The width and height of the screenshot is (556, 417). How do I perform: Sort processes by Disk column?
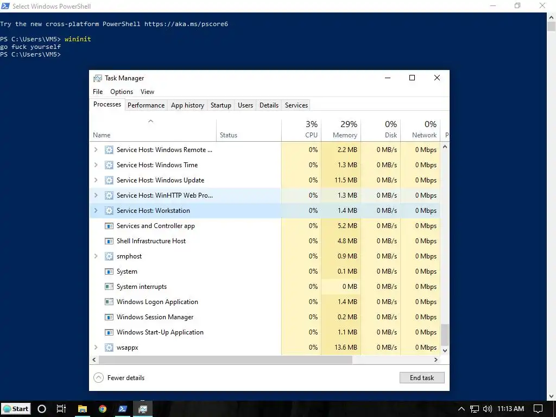pyautogui.click(x=381, y=130)
